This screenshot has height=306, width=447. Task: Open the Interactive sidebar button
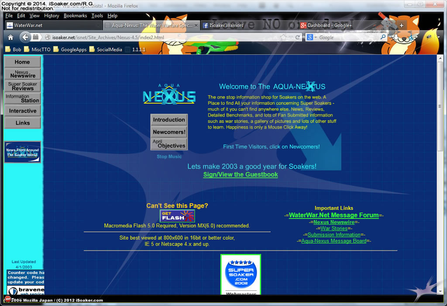23,111
